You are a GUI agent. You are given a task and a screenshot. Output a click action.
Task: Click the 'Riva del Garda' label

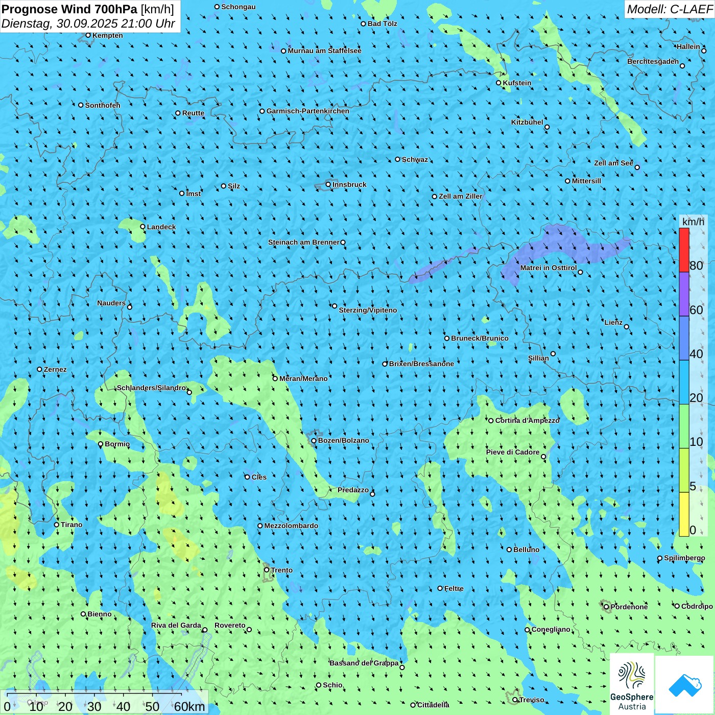point(176,625)
